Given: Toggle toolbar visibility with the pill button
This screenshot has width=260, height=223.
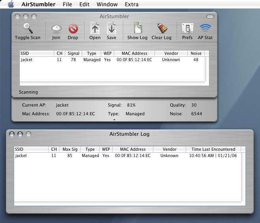Looking at the screenshot, I should pos(210,17).
